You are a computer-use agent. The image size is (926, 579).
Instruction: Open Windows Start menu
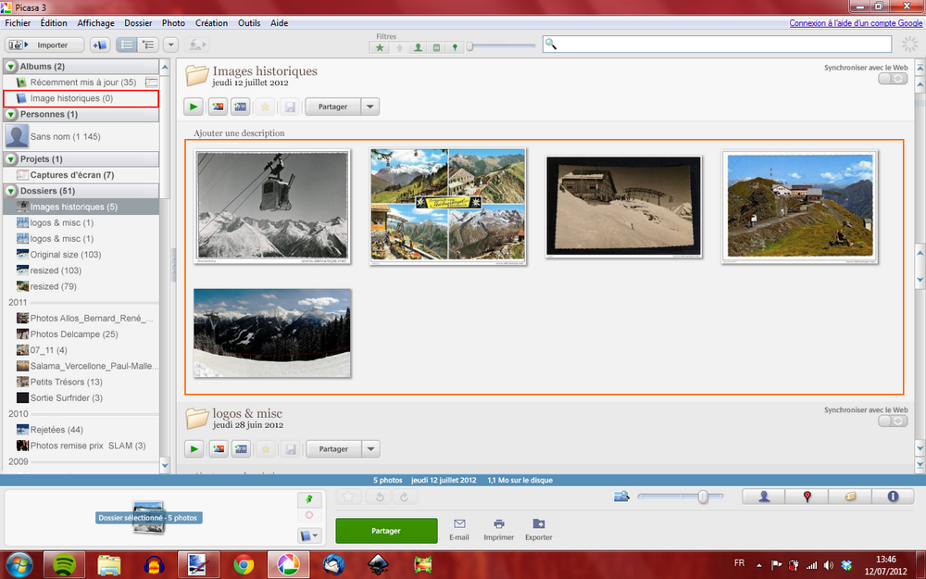click(19, 565)
